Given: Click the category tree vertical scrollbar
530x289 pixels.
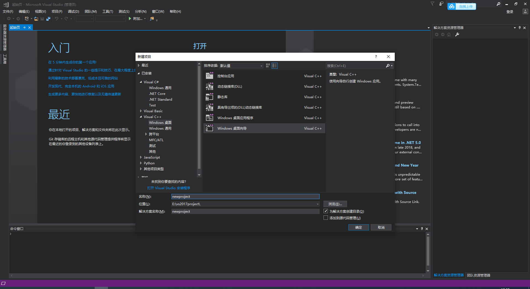Looking at the screenshot, I should tap(199, 117).
